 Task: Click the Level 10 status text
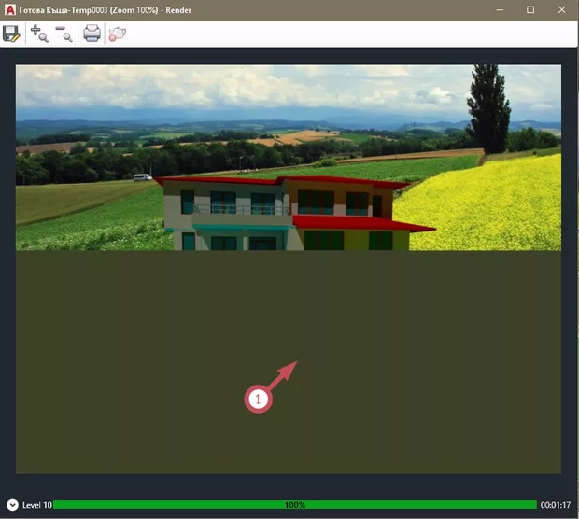pyautogui.click(x=37, y=505)
